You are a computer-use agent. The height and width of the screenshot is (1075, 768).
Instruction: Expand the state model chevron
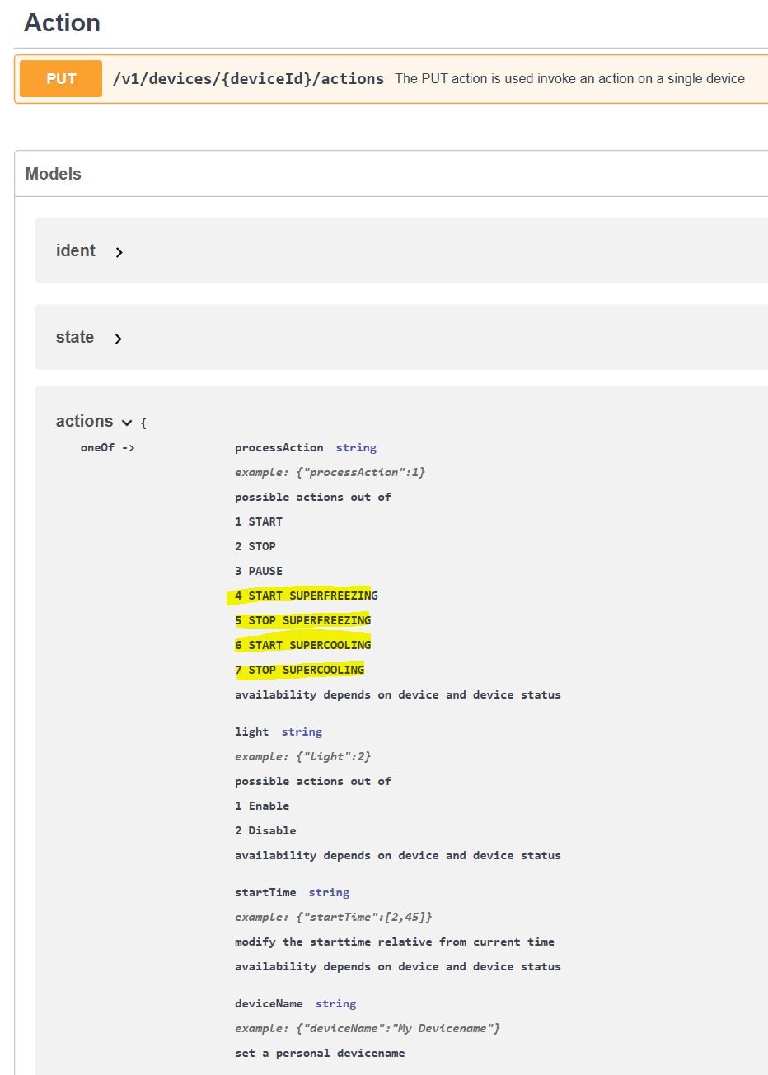tap(119, 339)
